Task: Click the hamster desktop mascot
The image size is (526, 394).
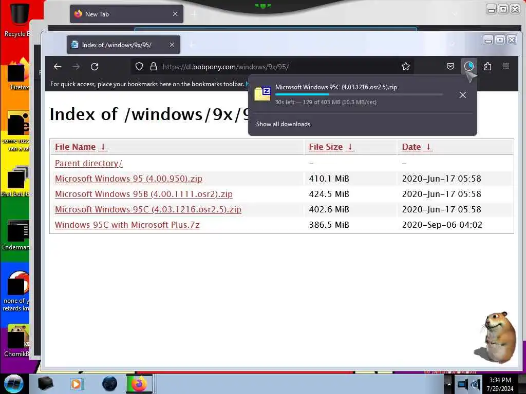Action: tap(496, 338)
